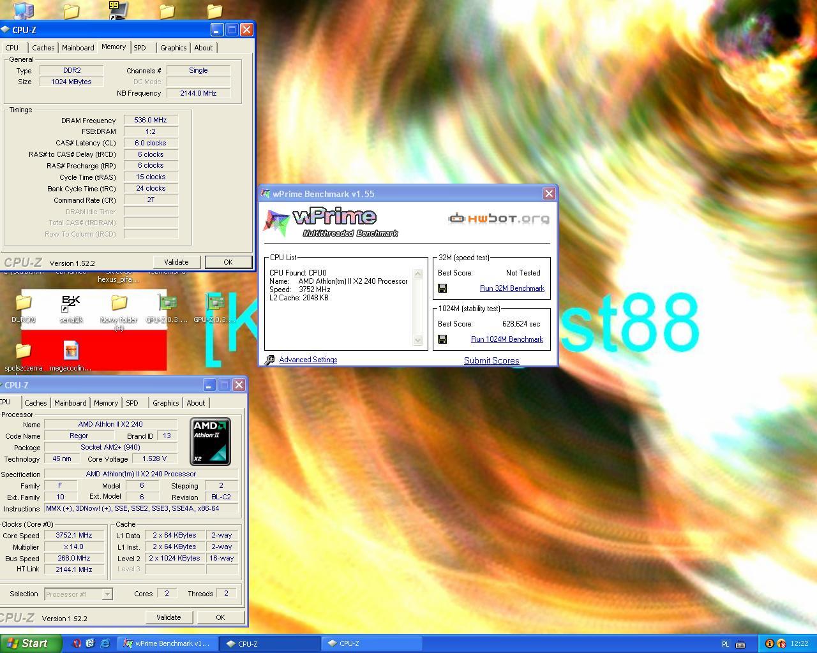Click the keyboard icon in the language bar
Image resolution: width=817 pixels, height=653 pixels.
(x=740, y=644)
